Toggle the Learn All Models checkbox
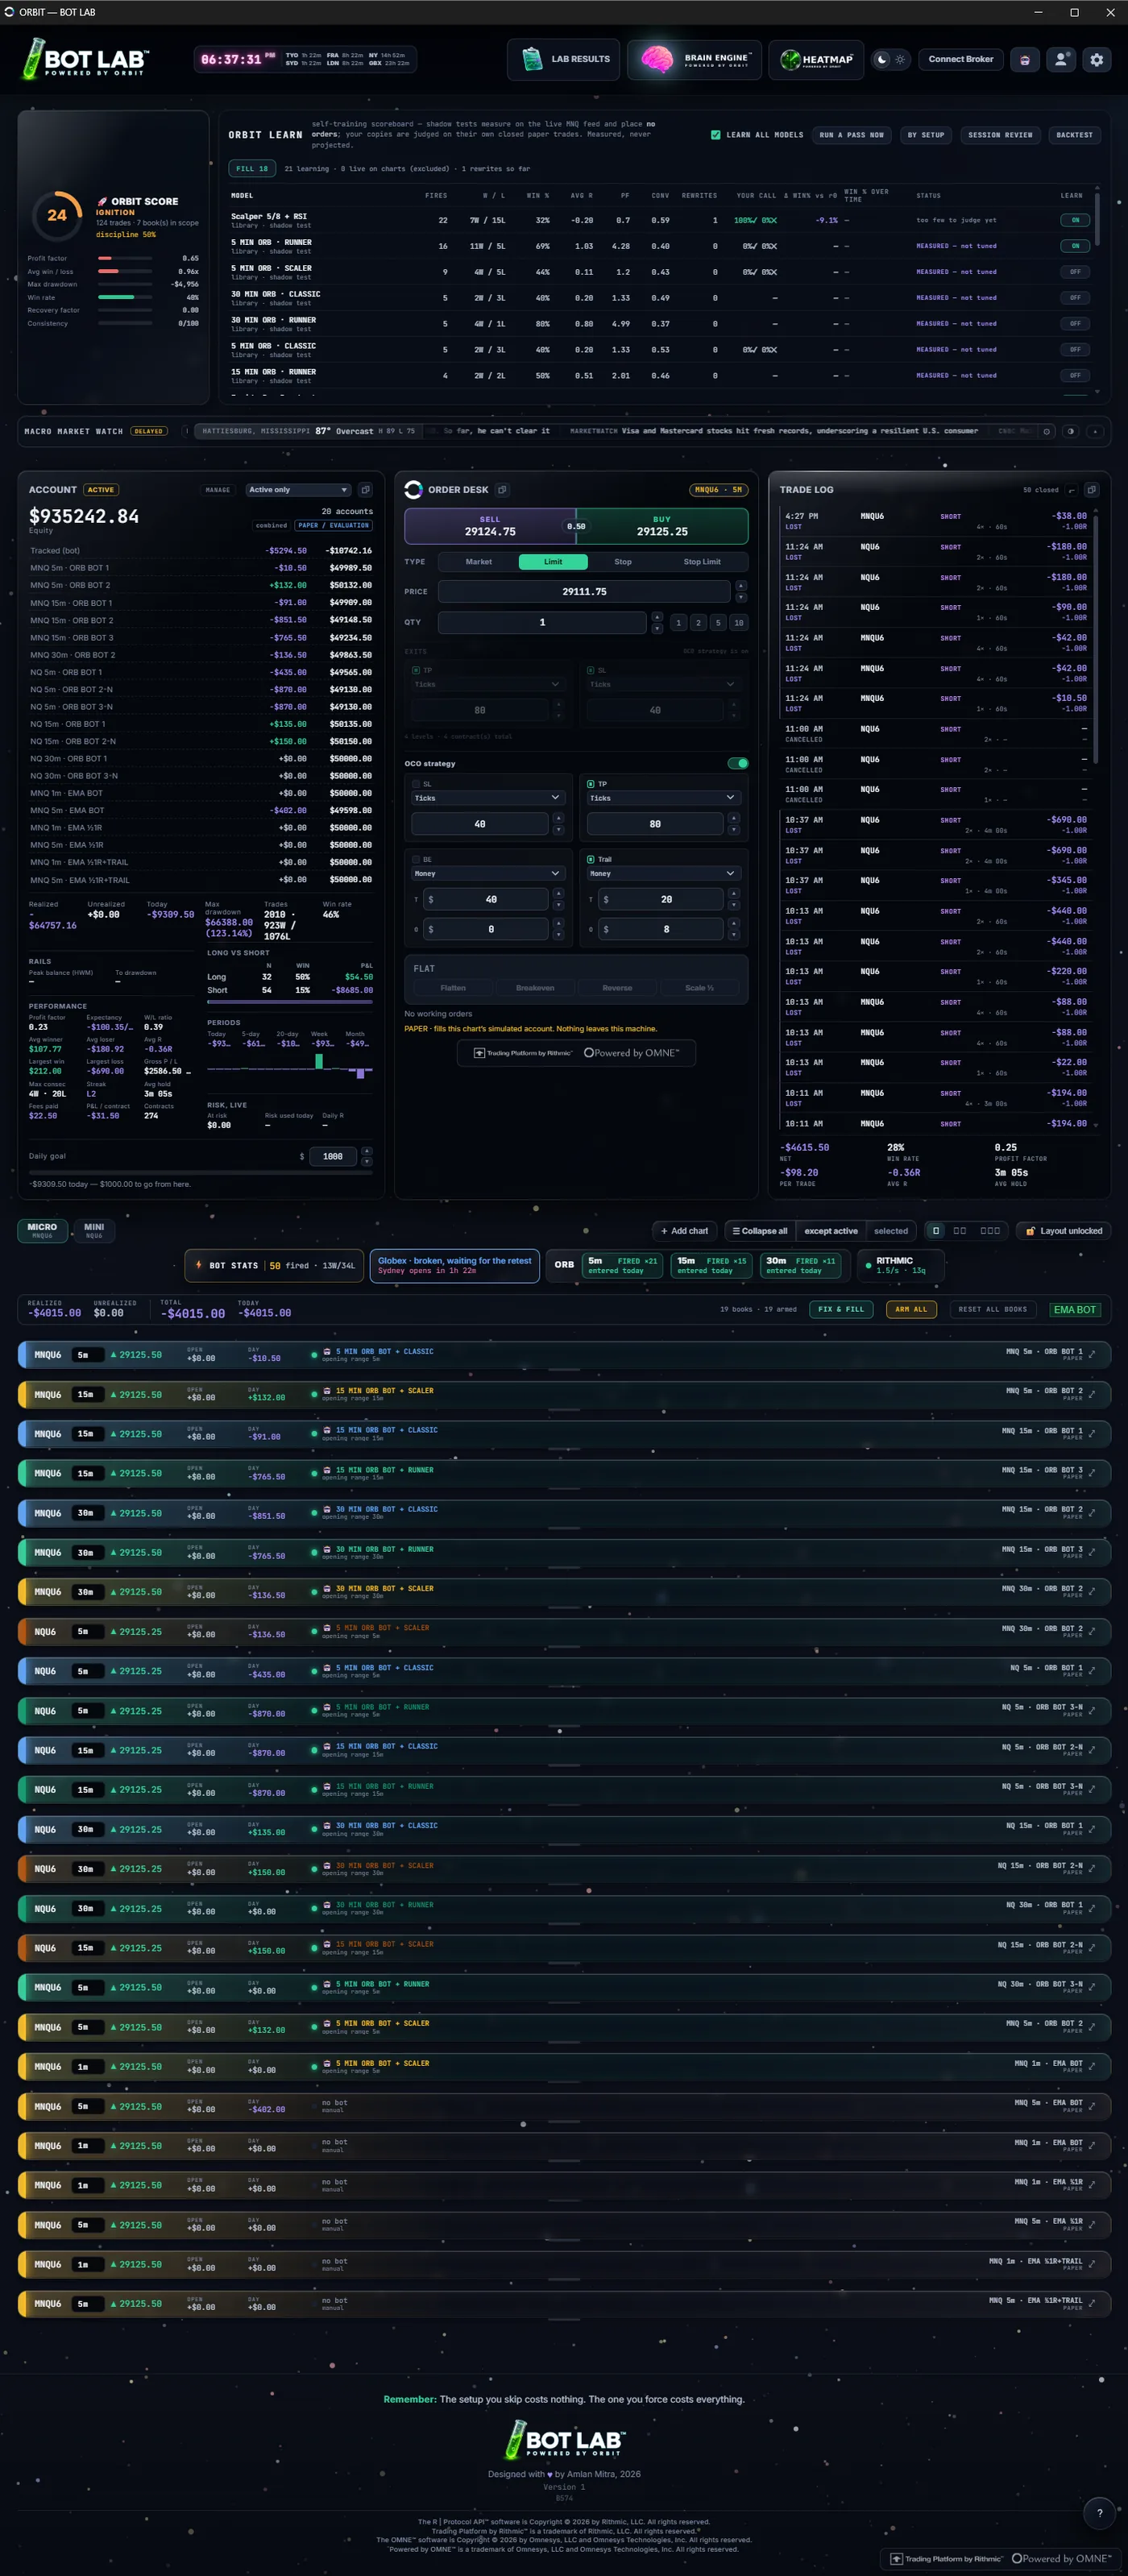 click(715, 135)
